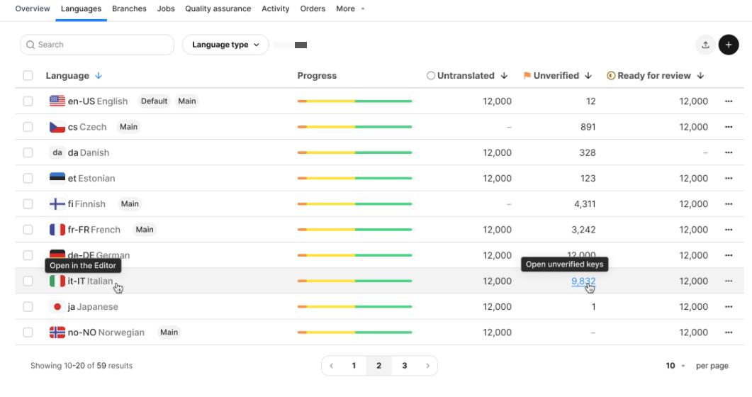Check the Italian row checkbox
Viewport: 752px width, 397px height.
click(28, 281)
